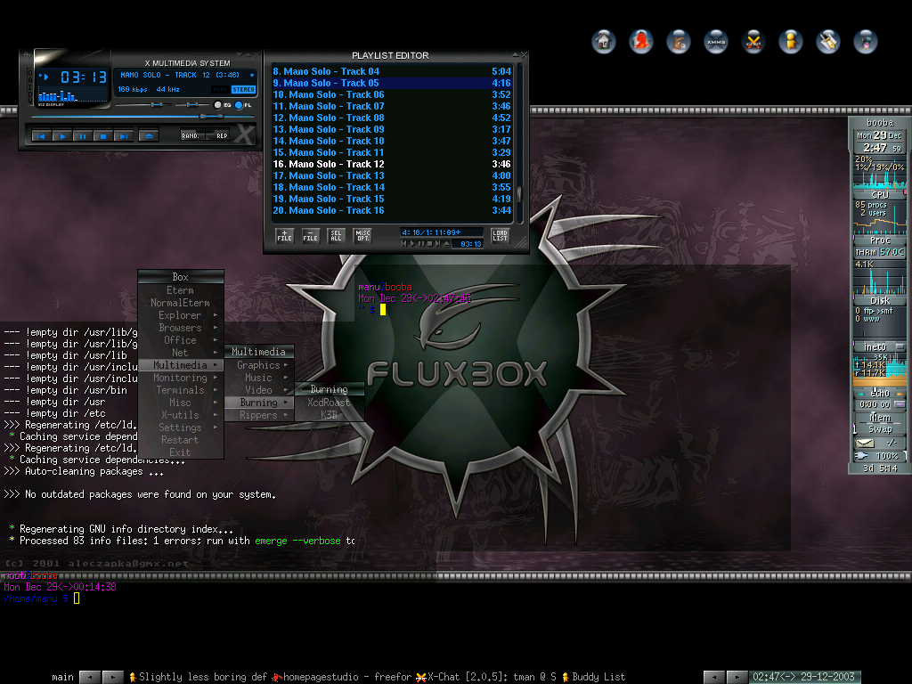The width and height of the screenshot is (912, 684).
Task: Click the remove FILE button in playlist editor
Action: click(311, 235)
